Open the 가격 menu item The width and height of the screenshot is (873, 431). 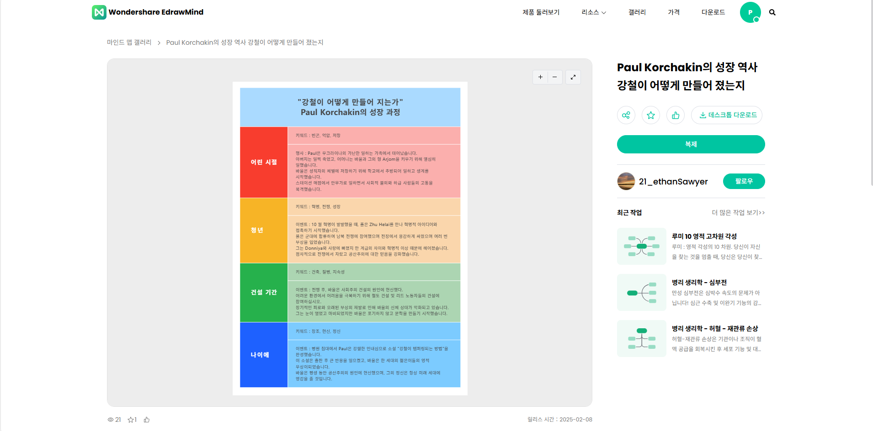tap(674, 12)
